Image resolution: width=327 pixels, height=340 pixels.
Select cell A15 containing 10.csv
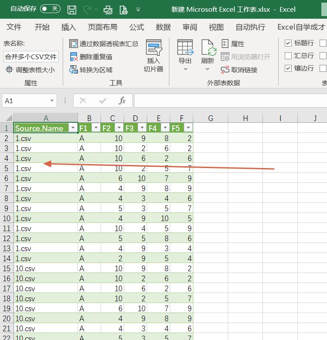(x=46, y=269)
